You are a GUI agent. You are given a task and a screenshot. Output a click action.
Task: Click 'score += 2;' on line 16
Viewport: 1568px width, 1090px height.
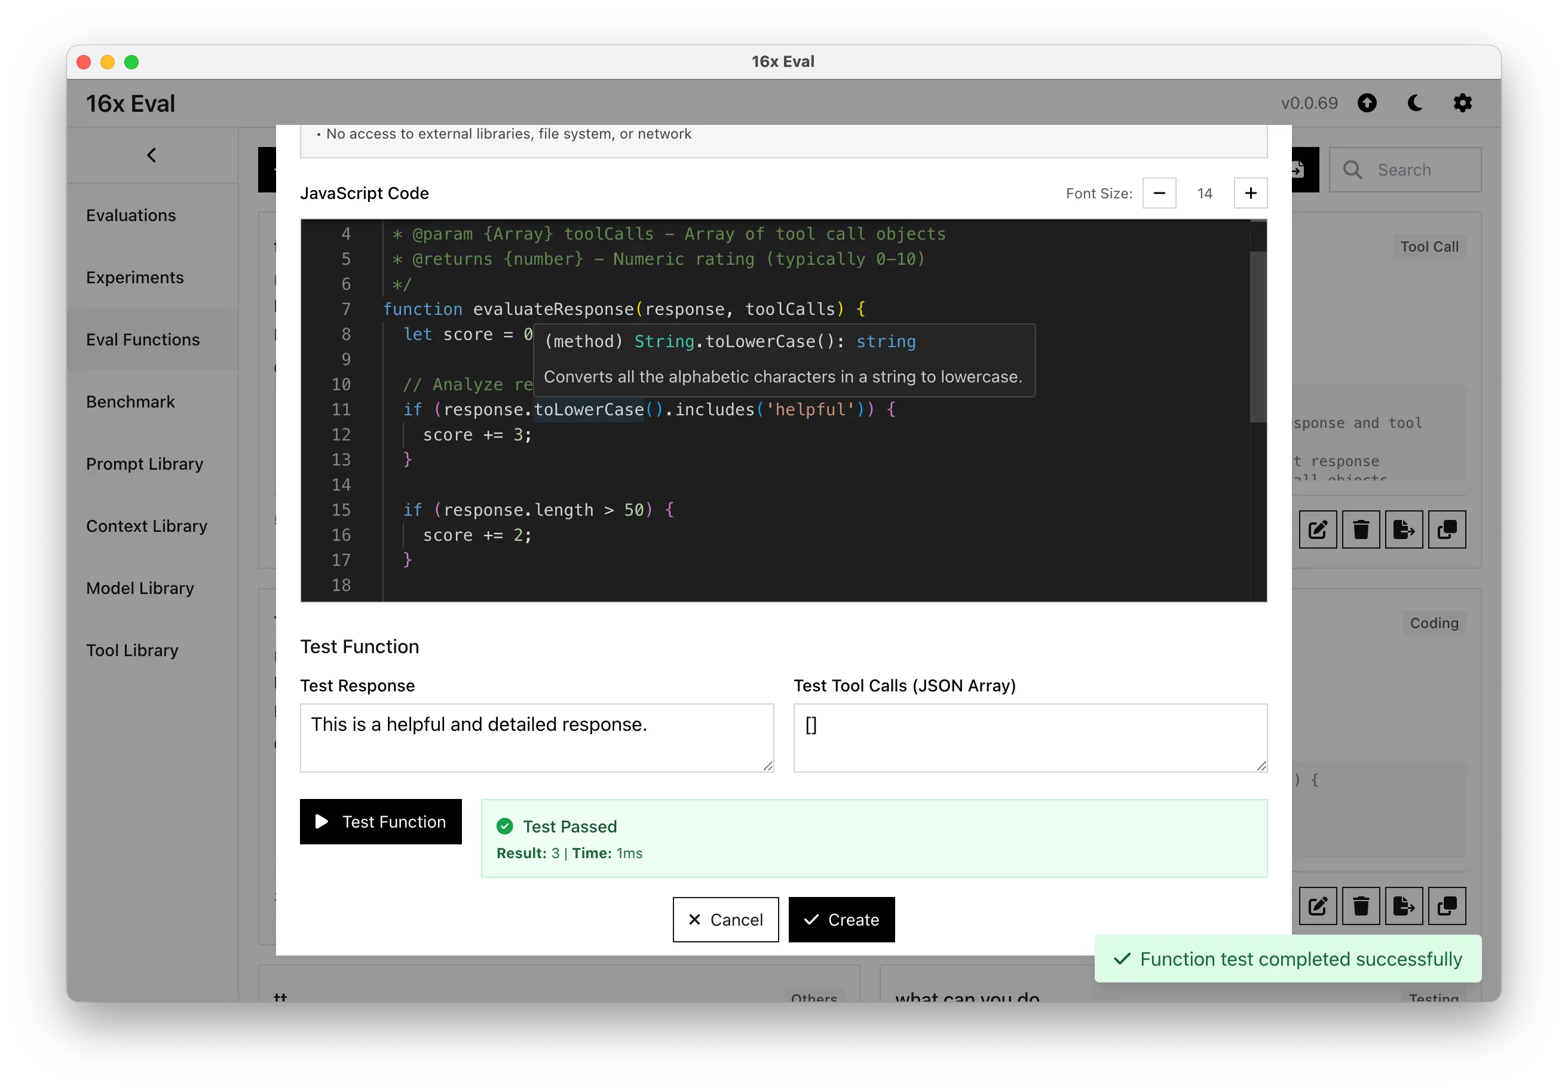(477, 535)
